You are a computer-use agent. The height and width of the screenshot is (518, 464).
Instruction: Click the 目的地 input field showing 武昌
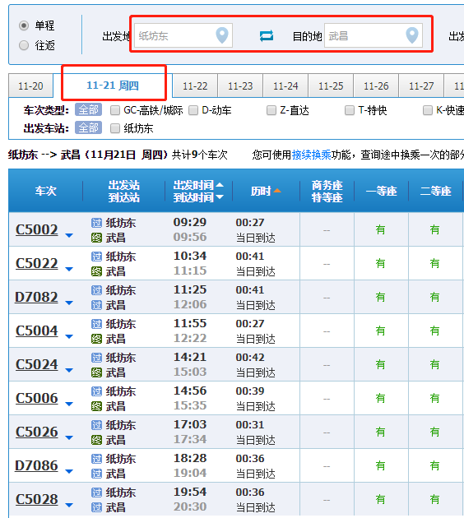pyautogui.click(x=374, y=35)
